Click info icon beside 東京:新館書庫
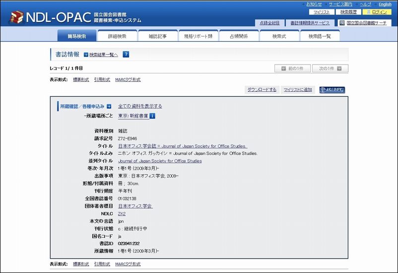The image size is (398, 273). pyautogui.click(x=152, y=116)
